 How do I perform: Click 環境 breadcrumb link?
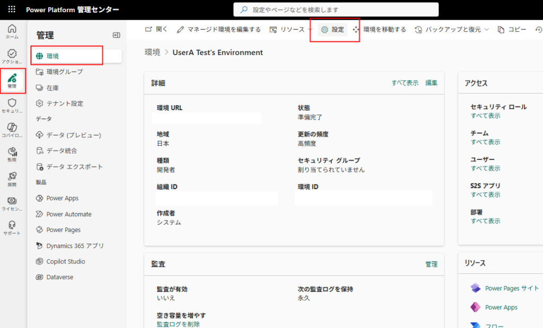pyautogui.click(x=153, y=52)
